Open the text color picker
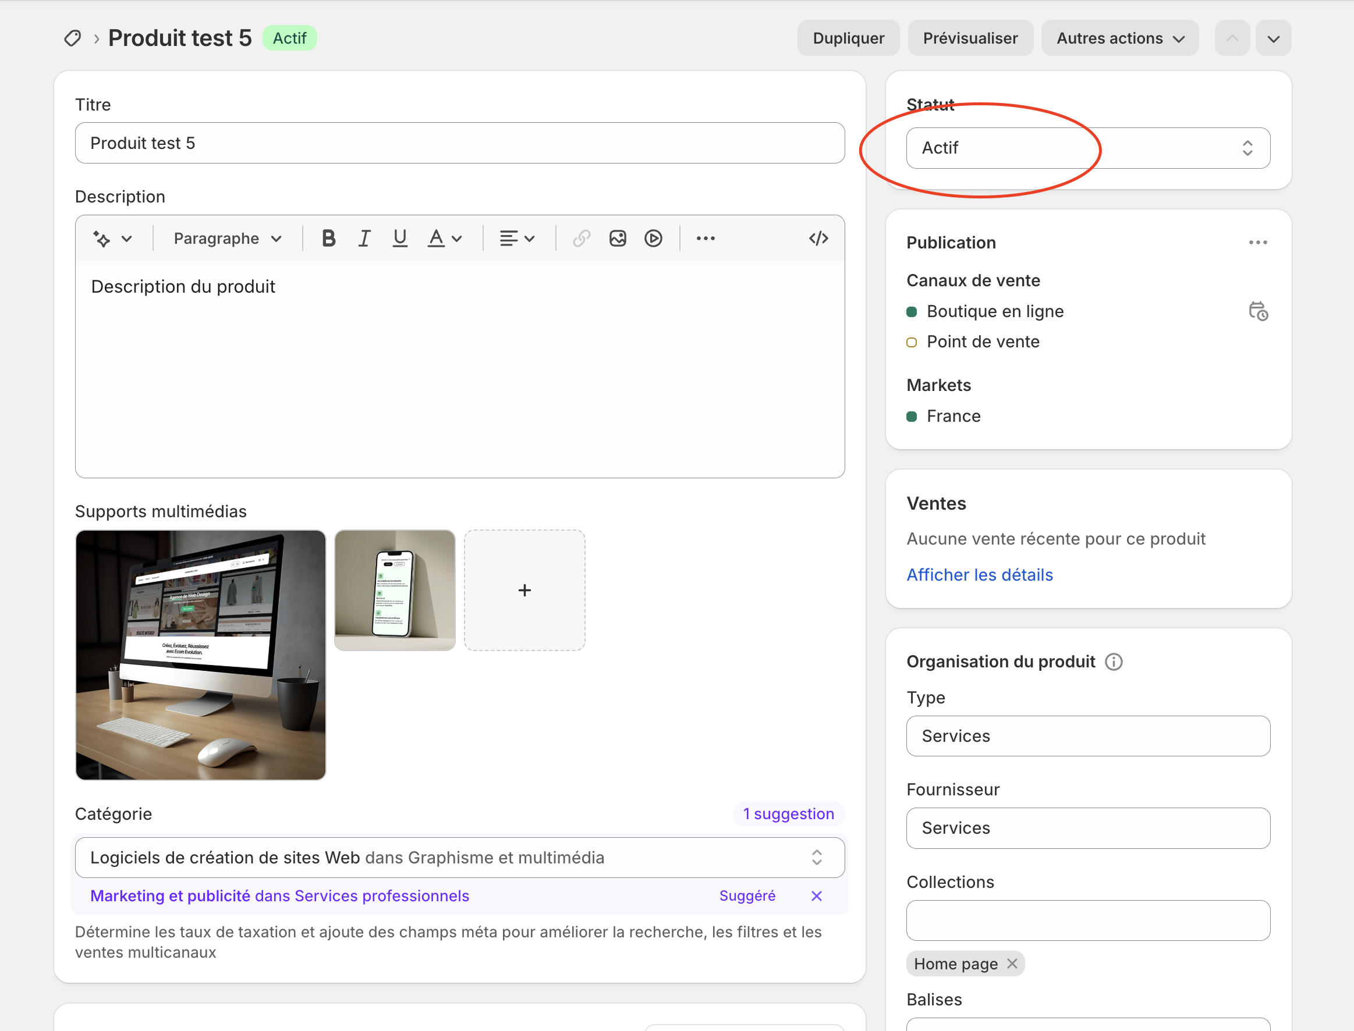Screen dimensions: 1354x1031 444,238
